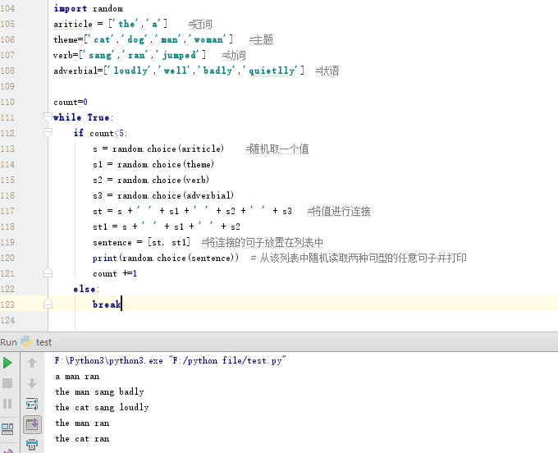
Task: Click output line 'the man ran'
Action: (82, 423)
